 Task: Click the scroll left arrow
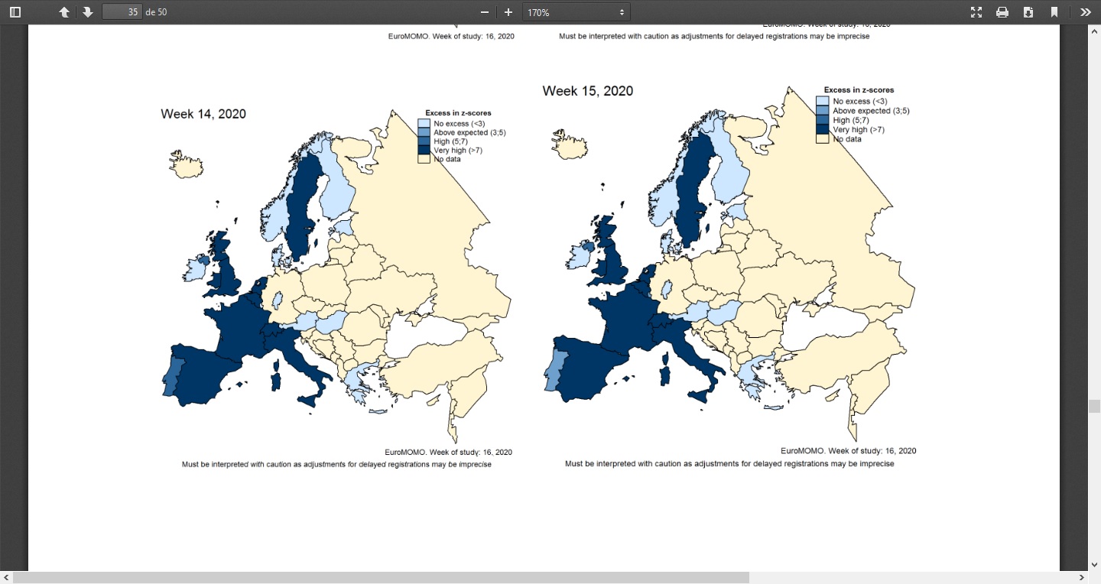tap(6, 578)
